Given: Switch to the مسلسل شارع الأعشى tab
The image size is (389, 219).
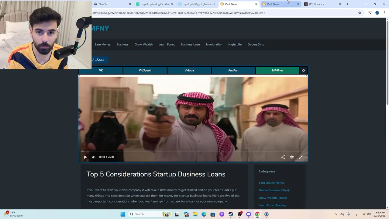Looking at the screenshot, I should click(x=197, y=4).
